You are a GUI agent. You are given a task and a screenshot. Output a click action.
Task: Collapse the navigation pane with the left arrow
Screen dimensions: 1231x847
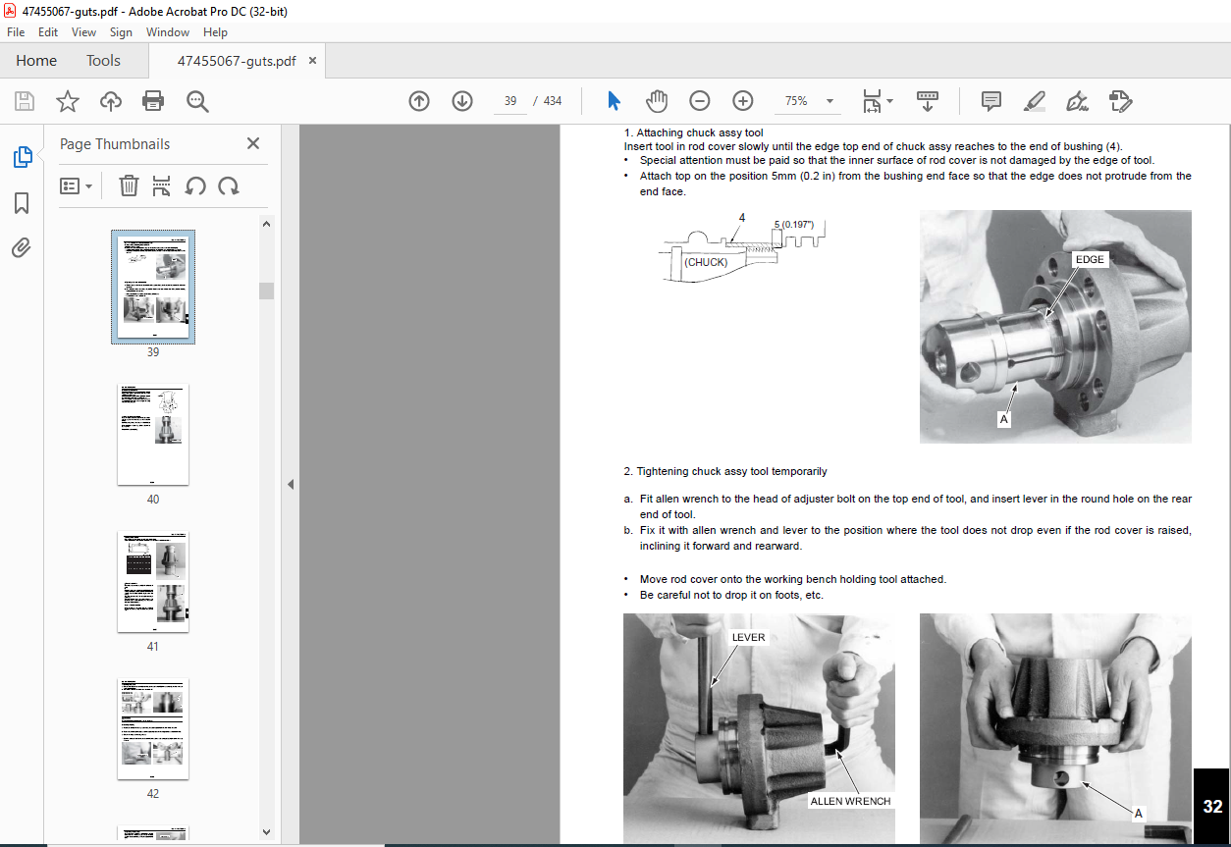pyautogui.click(x=290, y=485)
